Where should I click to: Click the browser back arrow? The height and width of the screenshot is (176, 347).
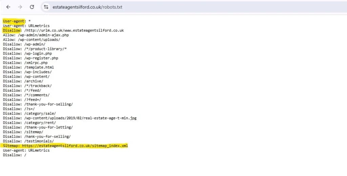8,7
